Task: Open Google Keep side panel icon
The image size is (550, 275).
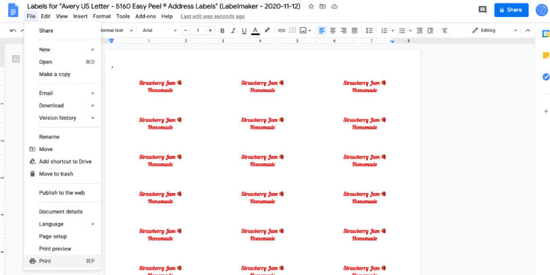Action: pyautogui.click(x=546, y=56)
